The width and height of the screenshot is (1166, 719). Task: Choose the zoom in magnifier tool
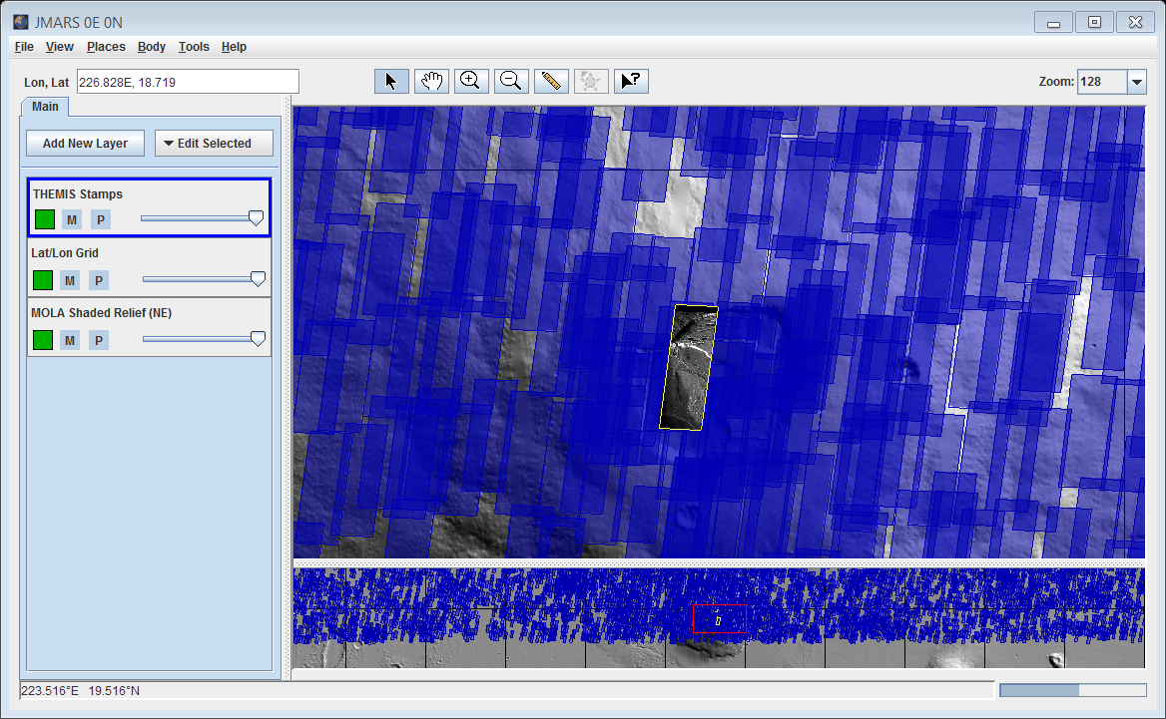click(x=471, y=81)
